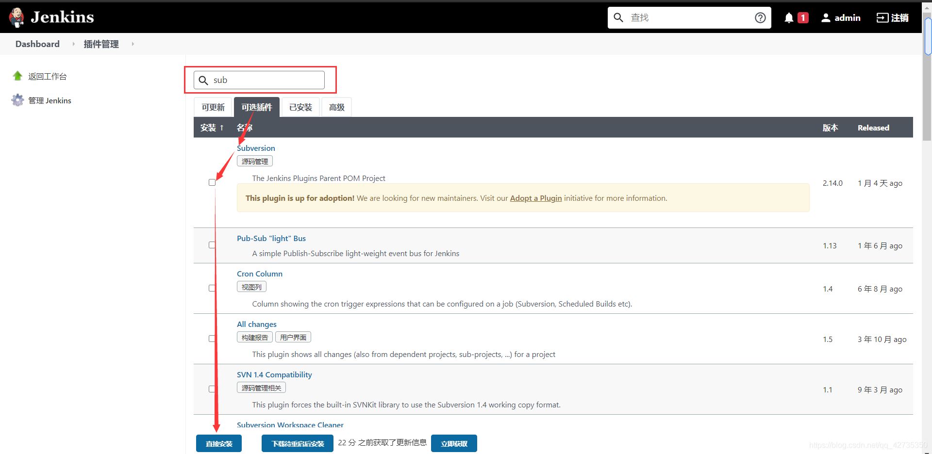Click the logout arrow icon
Screen dimensions: 932x454
click(x=882, y=18)
